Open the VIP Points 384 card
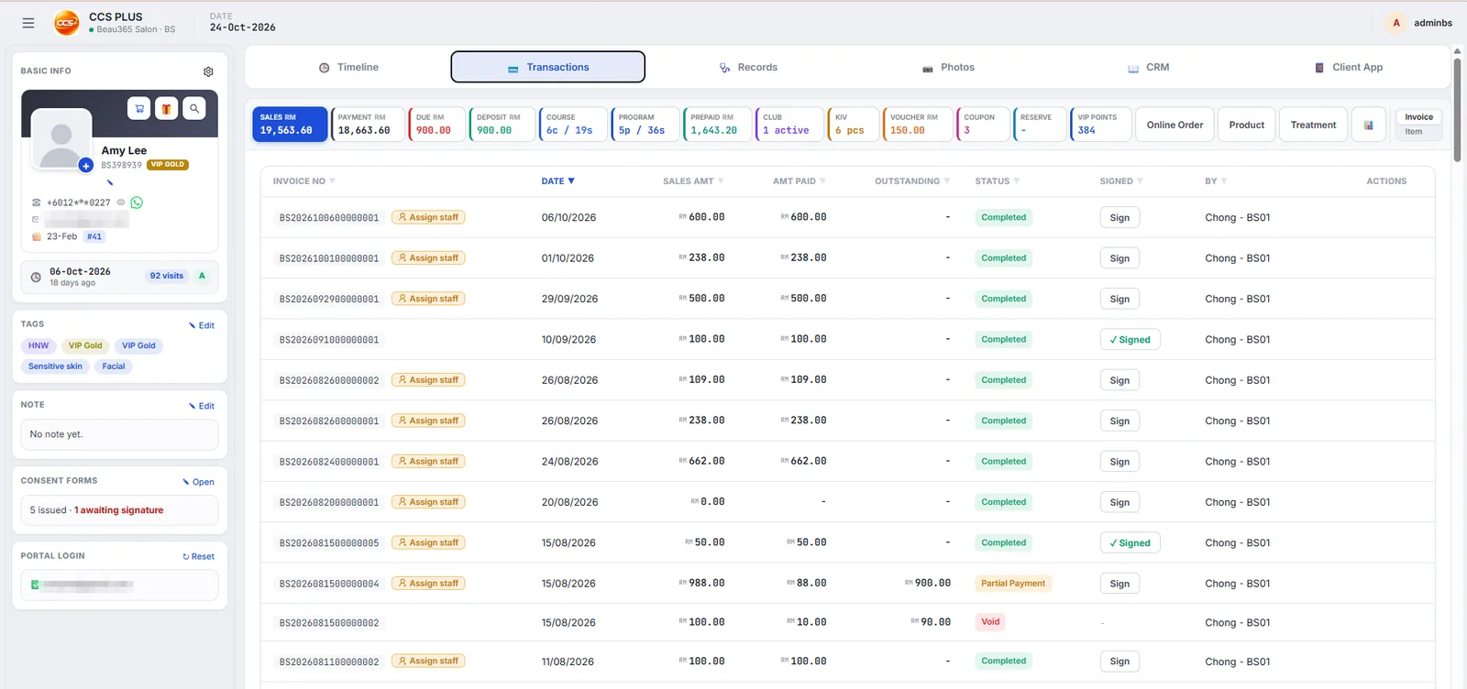 point(1101,125)
